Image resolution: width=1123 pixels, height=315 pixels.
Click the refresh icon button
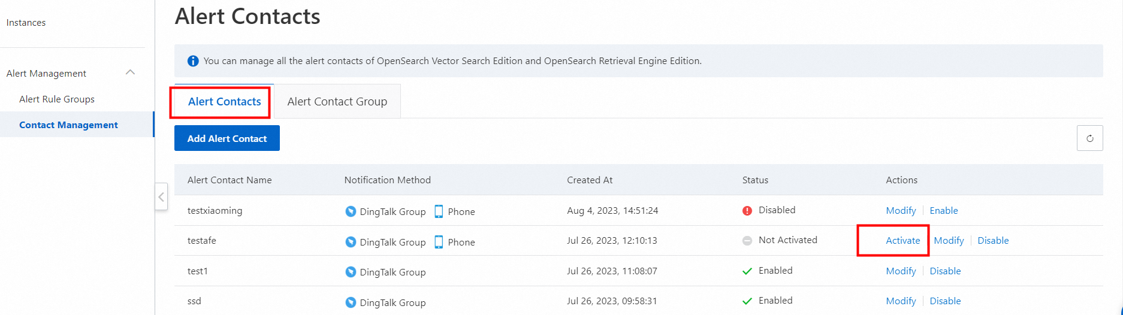click(1089, 138)
